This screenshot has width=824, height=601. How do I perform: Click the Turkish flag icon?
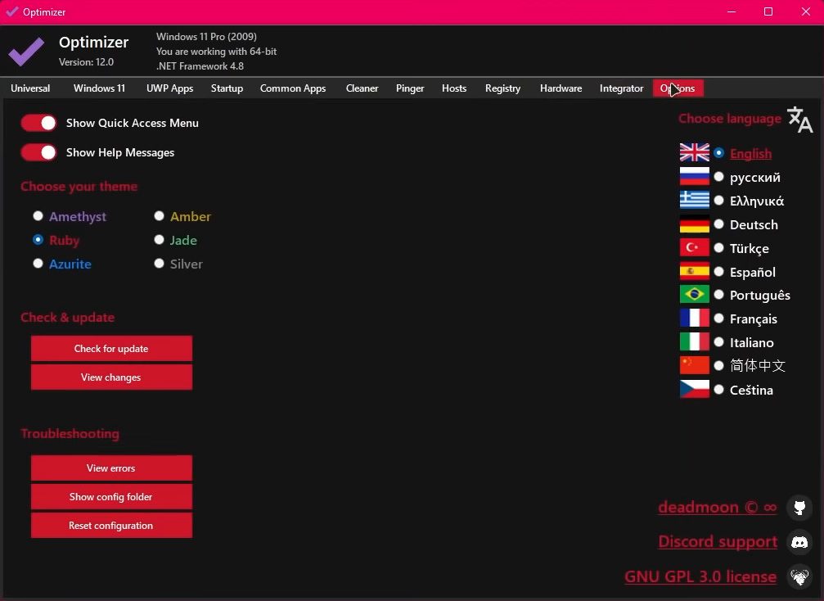[x=694, y=247]
